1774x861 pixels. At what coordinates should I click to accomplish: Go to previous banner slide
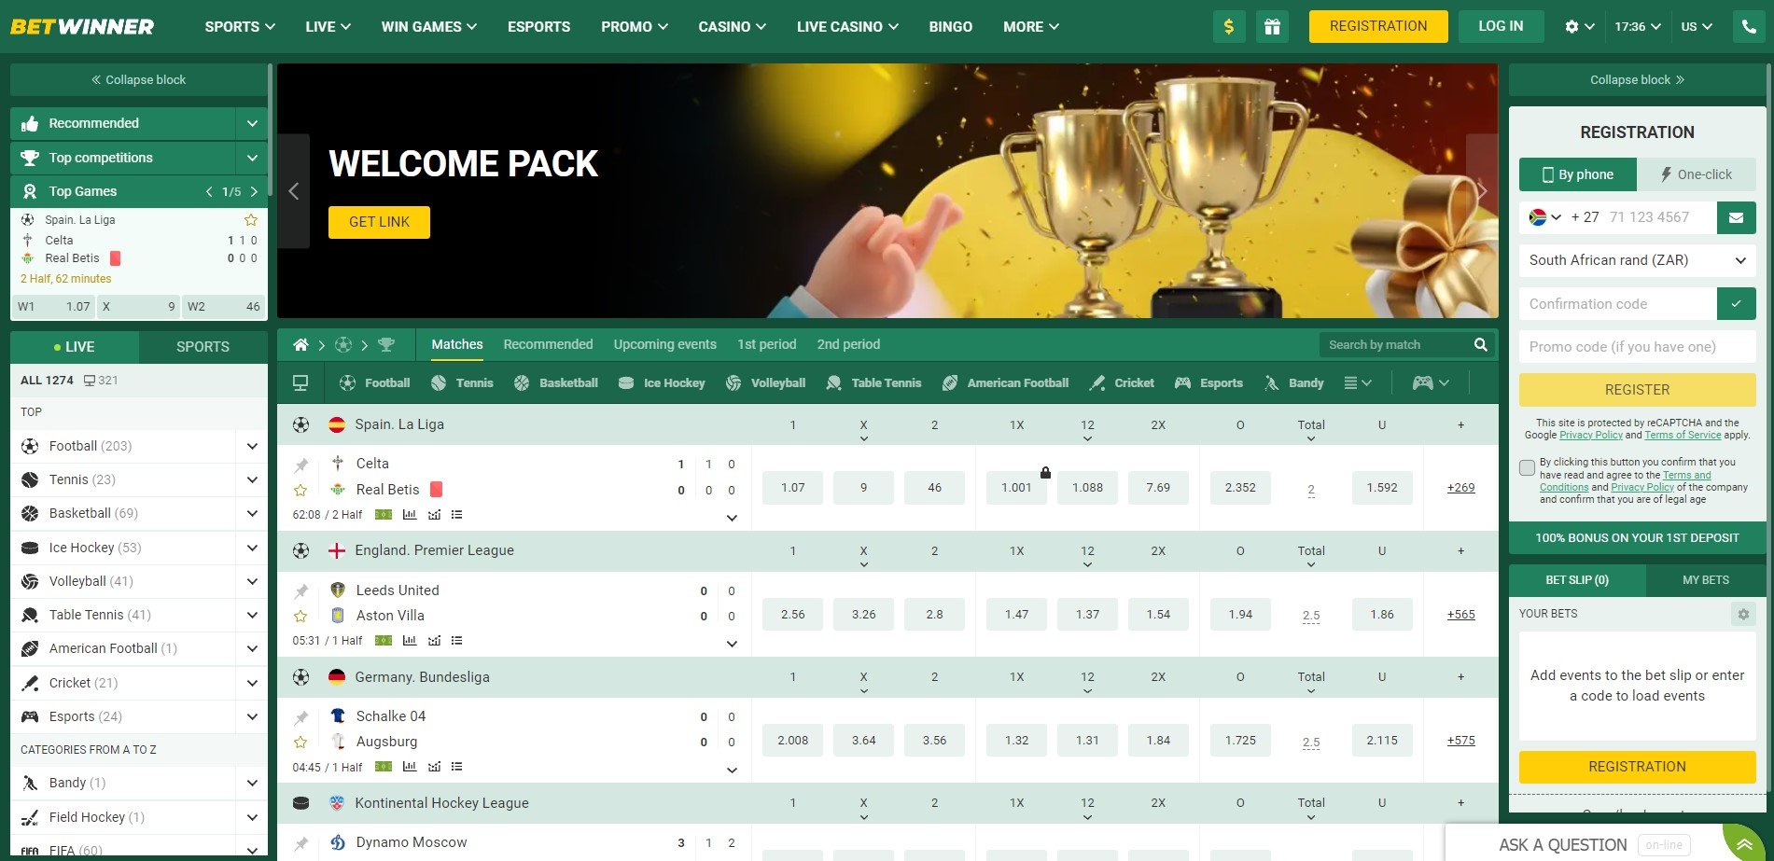tap(293, 191)
